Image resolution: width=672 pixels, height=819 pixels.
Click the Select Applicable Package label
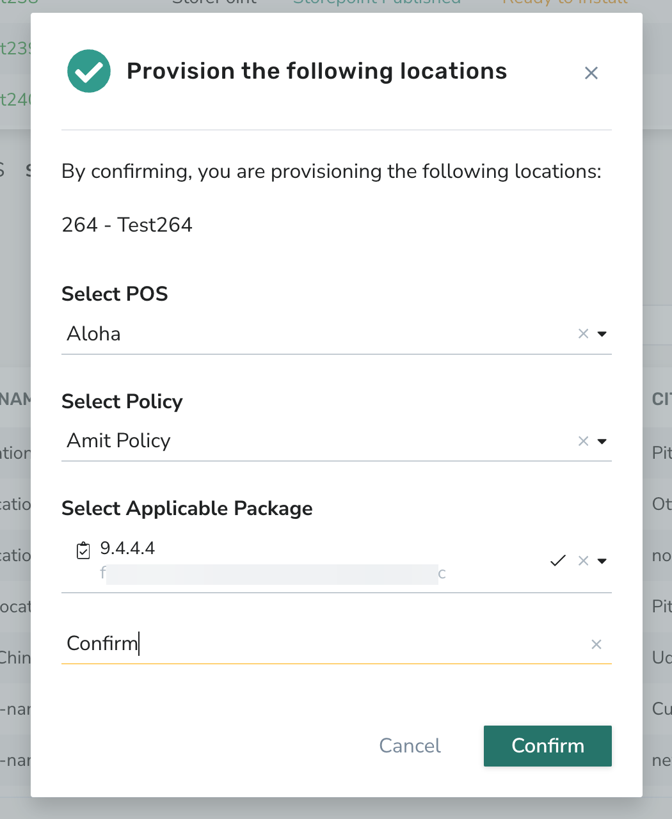click(x=187, y=509)
